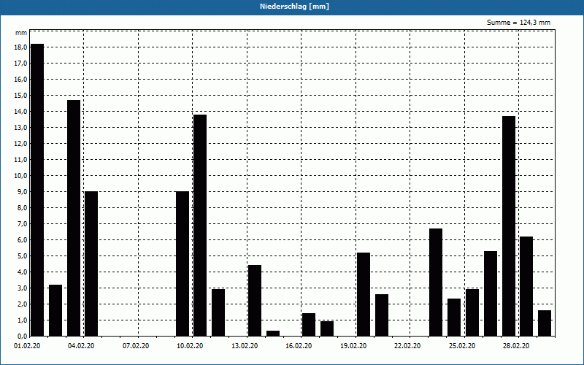Select the x-axis date label 10.02.20

coord(190,346)
